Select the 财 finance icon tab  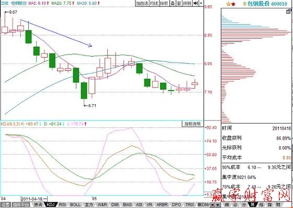coord(278,205)
